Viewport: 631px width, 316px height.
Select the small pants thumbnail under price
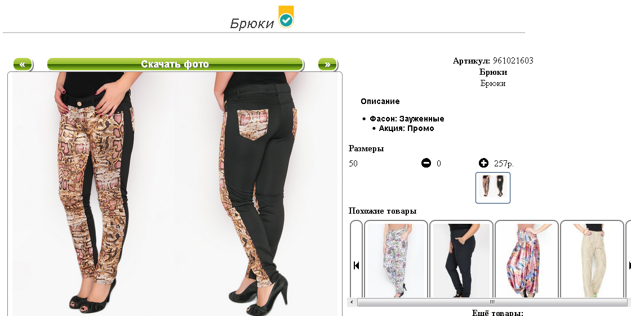coord(493,187)
